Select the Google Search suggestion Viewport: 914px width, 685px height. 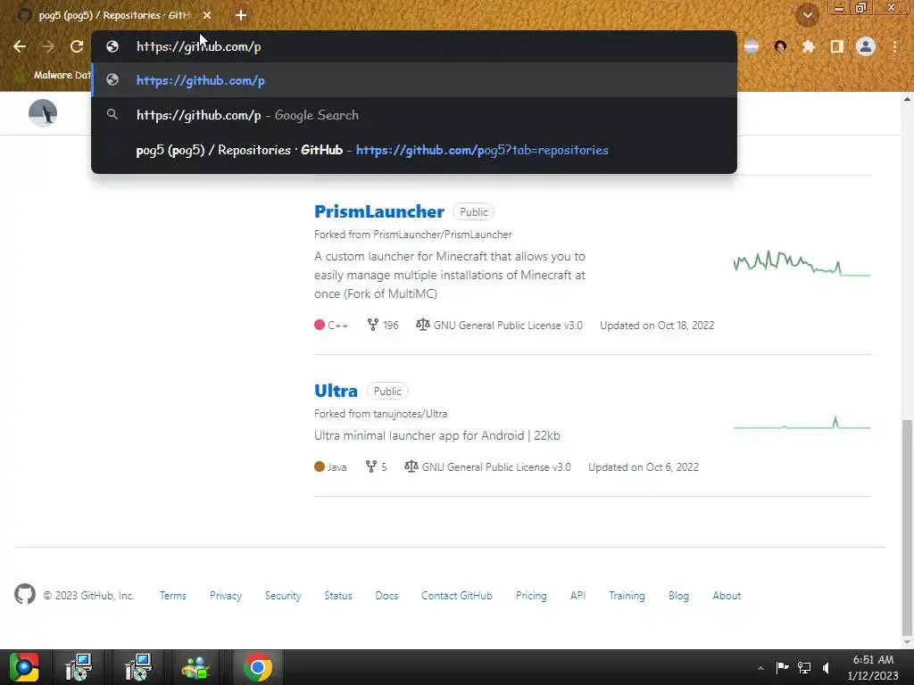414,115
